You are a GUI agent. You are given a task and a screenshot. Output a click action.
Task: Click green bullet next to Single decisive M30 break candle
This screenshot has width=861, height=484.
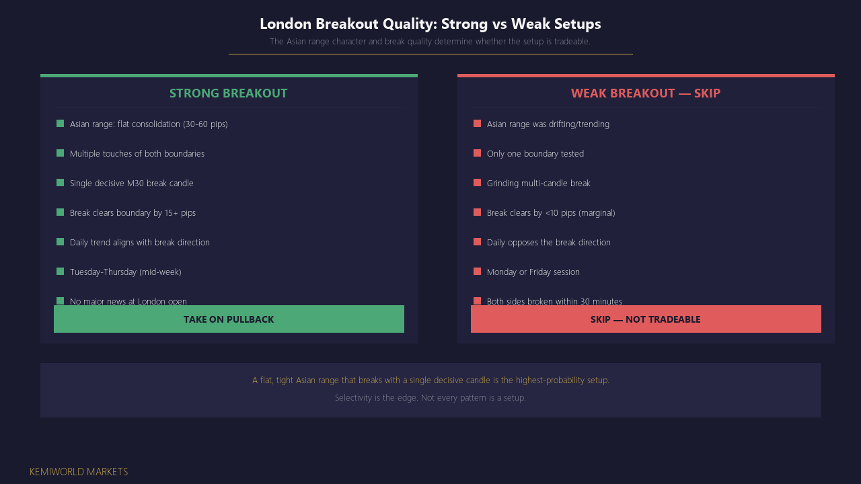point(60,183)
